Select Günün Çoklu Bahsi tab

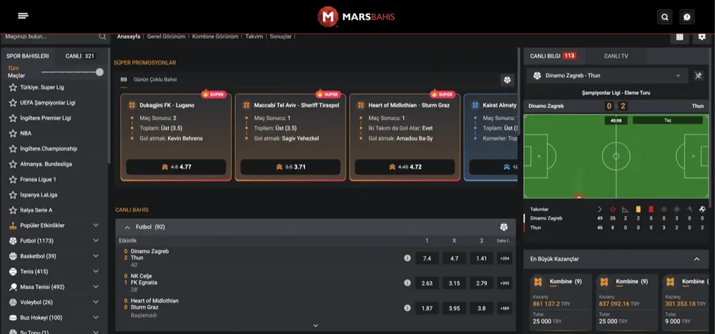pyautogui.click(x=155, y=79)
